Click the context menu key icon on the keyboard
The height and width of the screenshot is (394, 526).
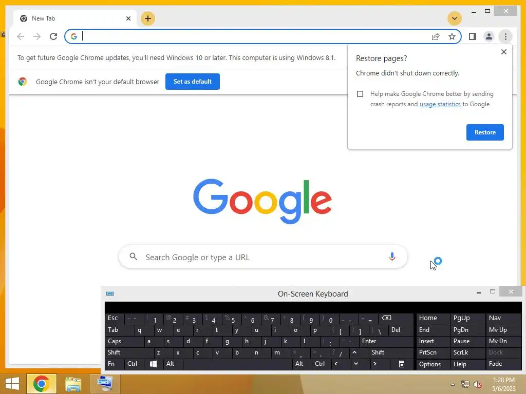(x=402, y=364)
